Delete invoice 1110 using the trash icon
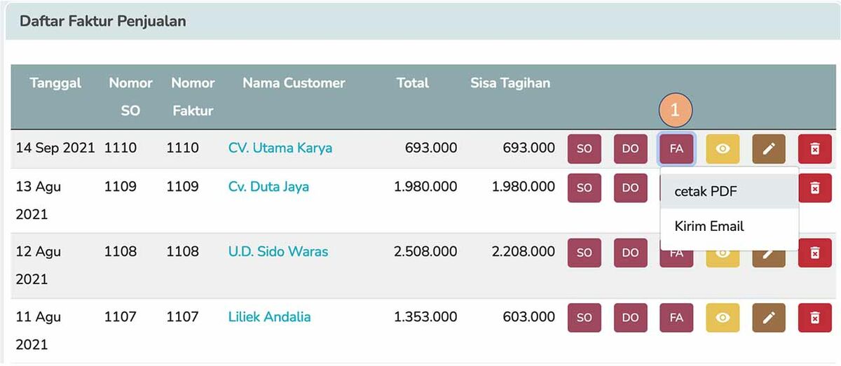841x366 pixels. point(814,148)
